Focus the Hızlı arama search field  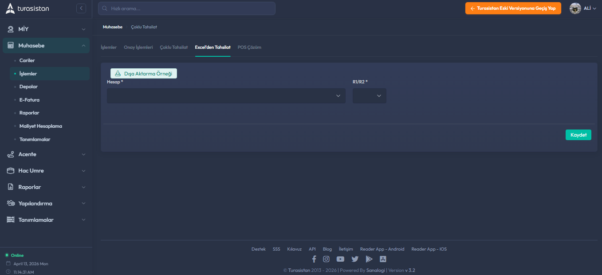click(x=186, y=8)
